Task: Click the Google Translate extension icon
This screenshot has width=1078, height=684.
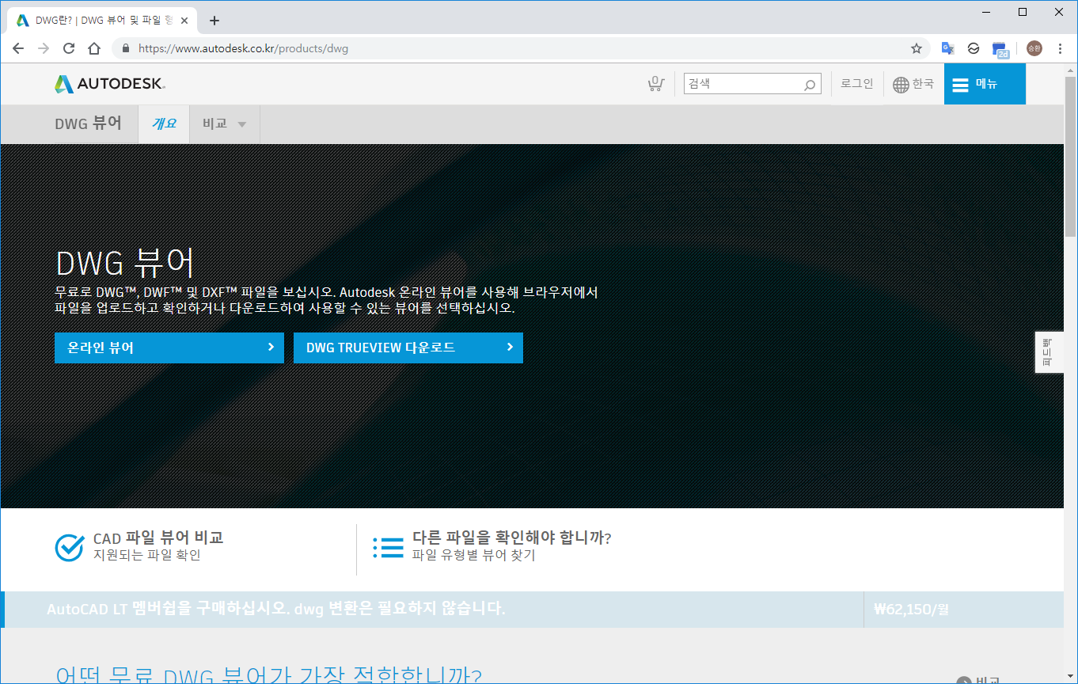Action: (x=947, y=48)
